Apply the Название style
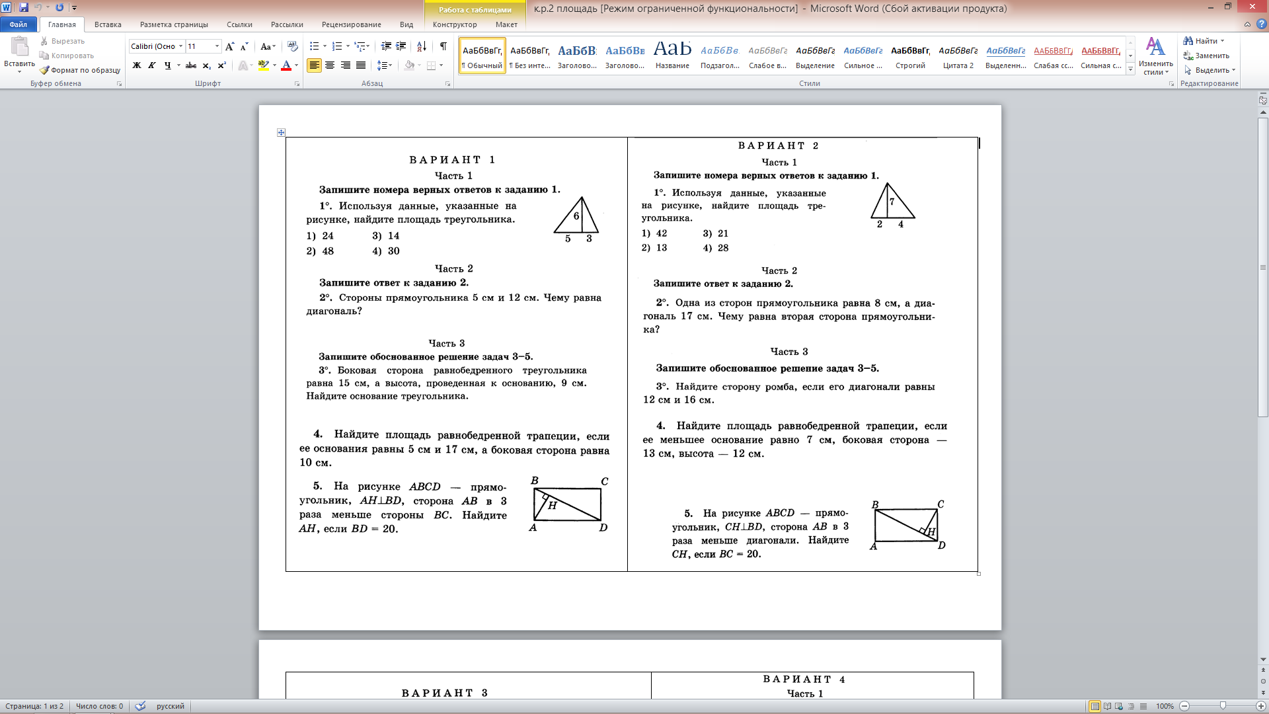 coord(672,55)
